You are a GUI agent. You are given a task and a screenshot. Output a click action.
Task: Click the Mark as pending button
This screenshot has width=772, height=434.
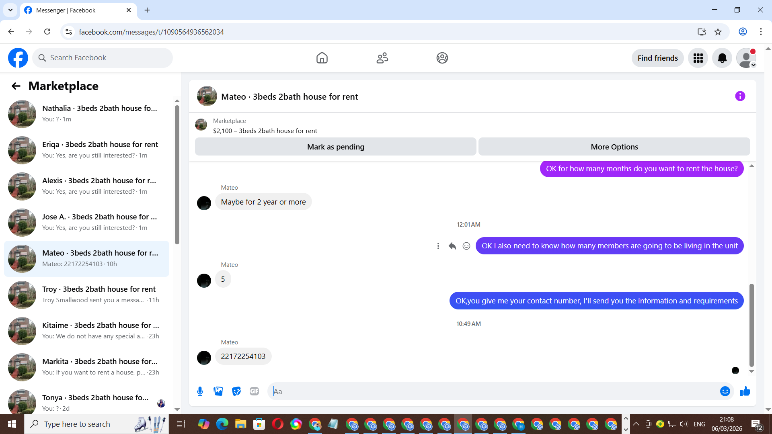click(335, 147)
